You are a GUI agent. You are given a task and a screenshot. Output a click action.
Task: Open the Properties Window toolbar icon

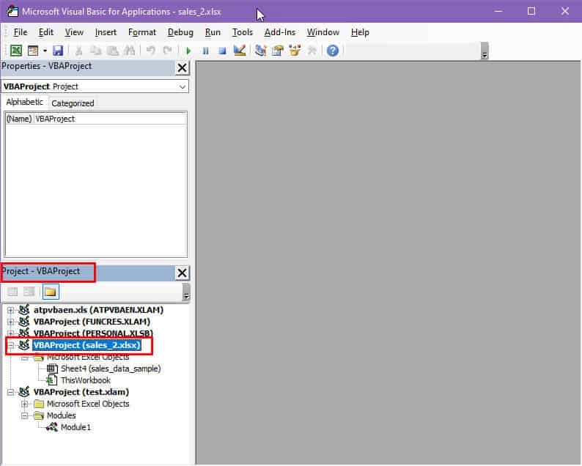pos(278,51)
